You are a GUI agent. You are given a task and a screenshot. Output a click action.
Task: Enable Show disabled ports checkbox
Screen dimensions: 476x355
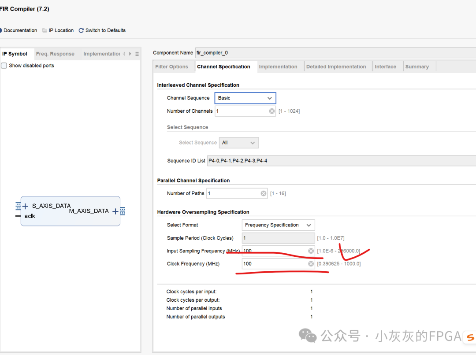(4, 66)
